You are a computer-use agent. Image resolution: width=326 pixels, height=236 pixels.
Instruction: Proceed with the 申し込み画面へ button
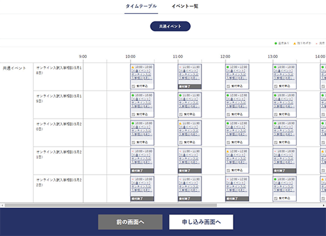click(201, 222)
